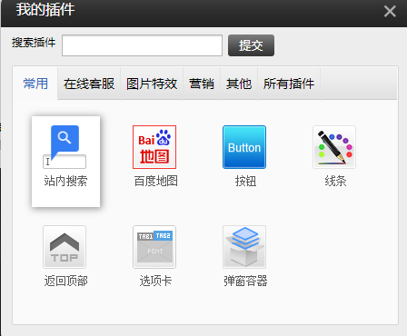Focus the 搜索插件 search input field
This screenshot has width=407, height=336.
click(143, 45)
